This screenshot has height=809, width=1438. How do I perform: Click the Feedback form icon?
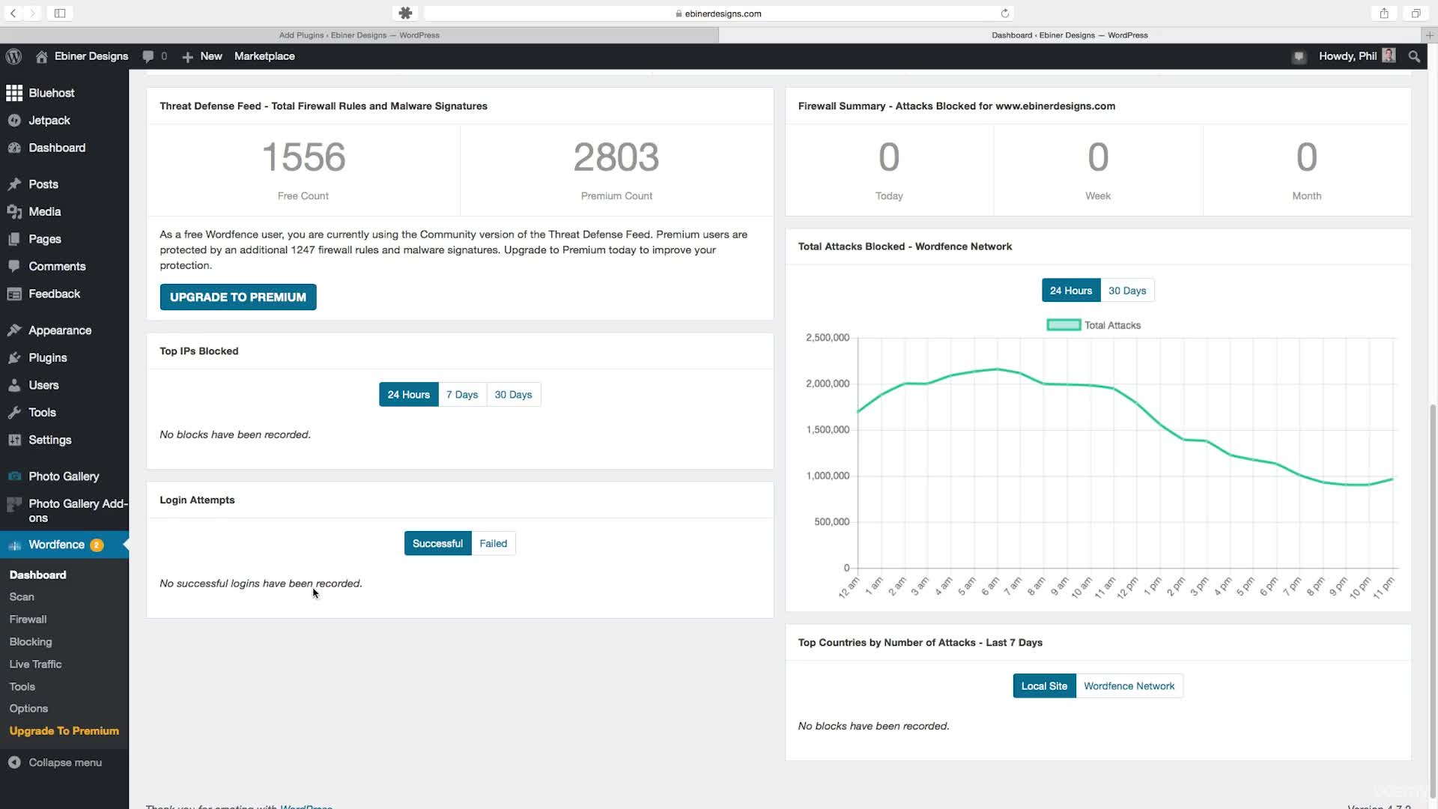coord(14,294)
